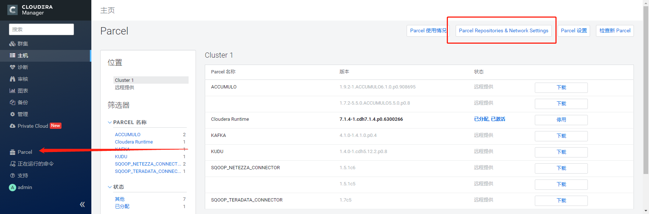Download the KAFKA 4.1.0 parcel

click(x=561, y=136)
